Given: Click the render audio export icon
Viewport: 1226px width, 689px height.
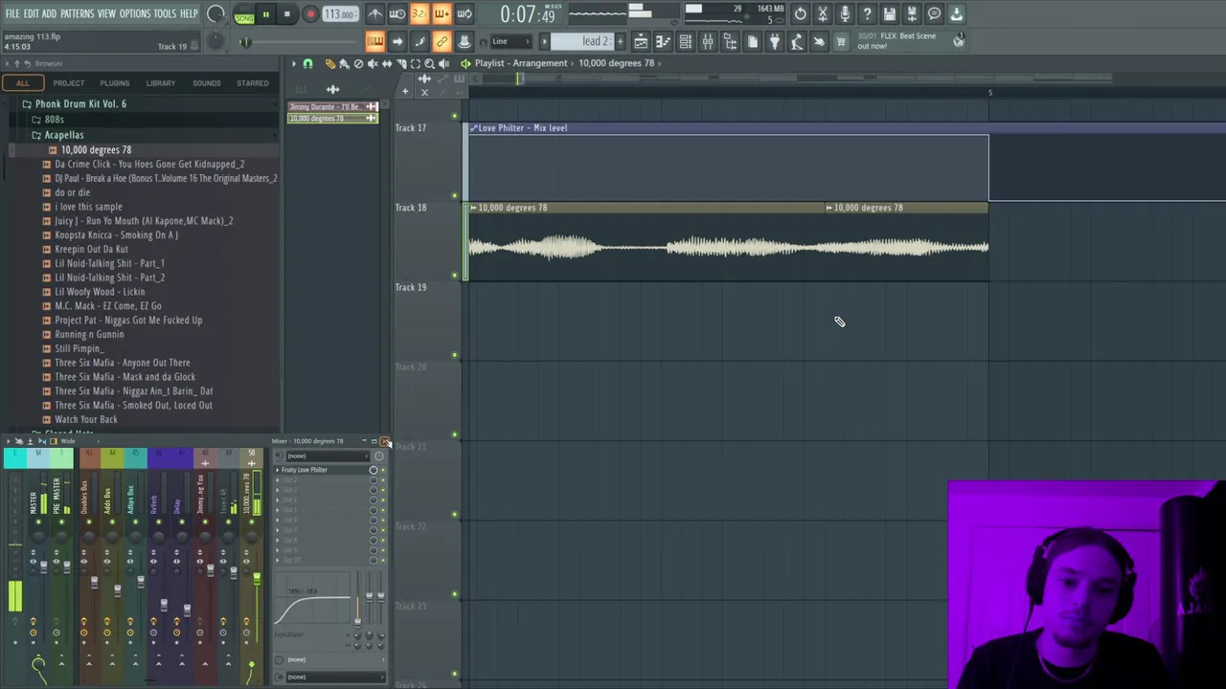Looking at the screenshot, I should coord(912,14).
